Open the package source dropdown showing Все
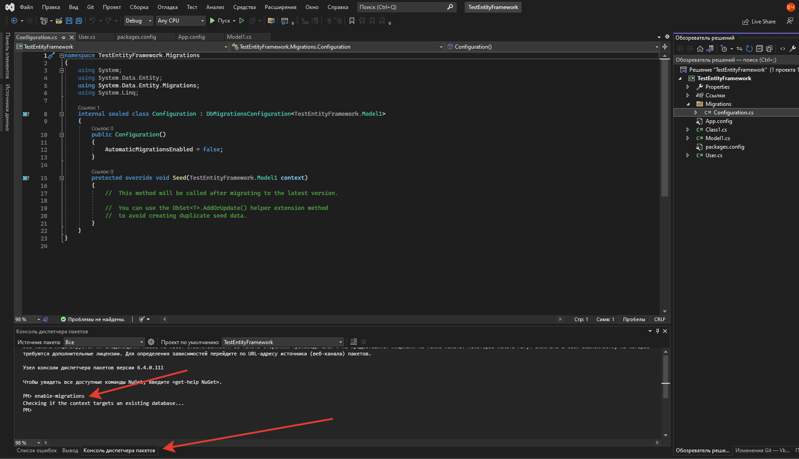This screenshot has width=799, height=459. pos(104,342)
